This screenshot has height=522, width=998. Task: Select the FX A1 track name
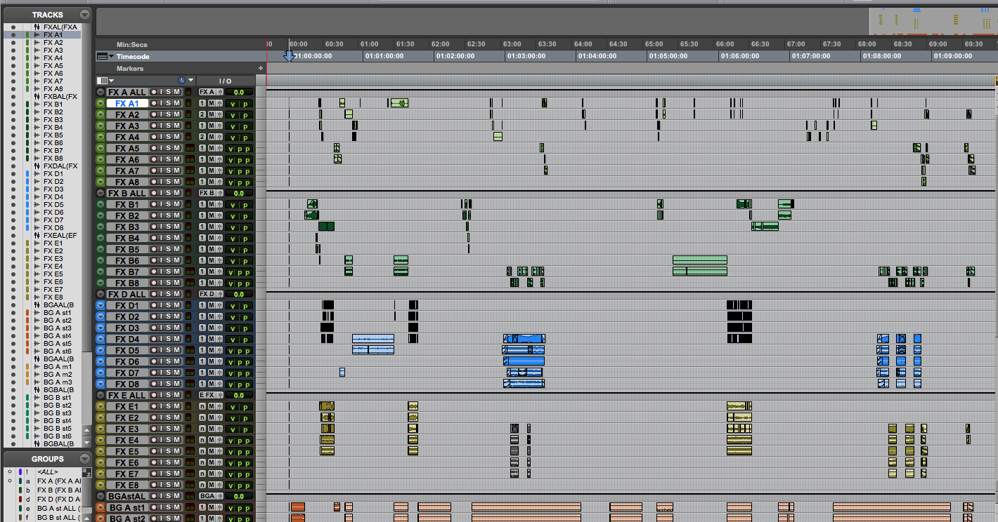(x=127, y=103)
